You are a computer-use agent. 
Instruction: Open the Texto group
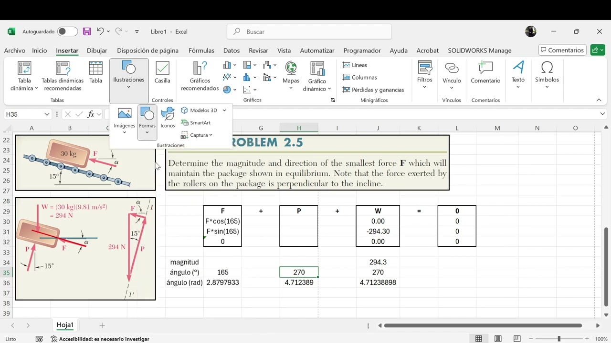tap(518, 75)
